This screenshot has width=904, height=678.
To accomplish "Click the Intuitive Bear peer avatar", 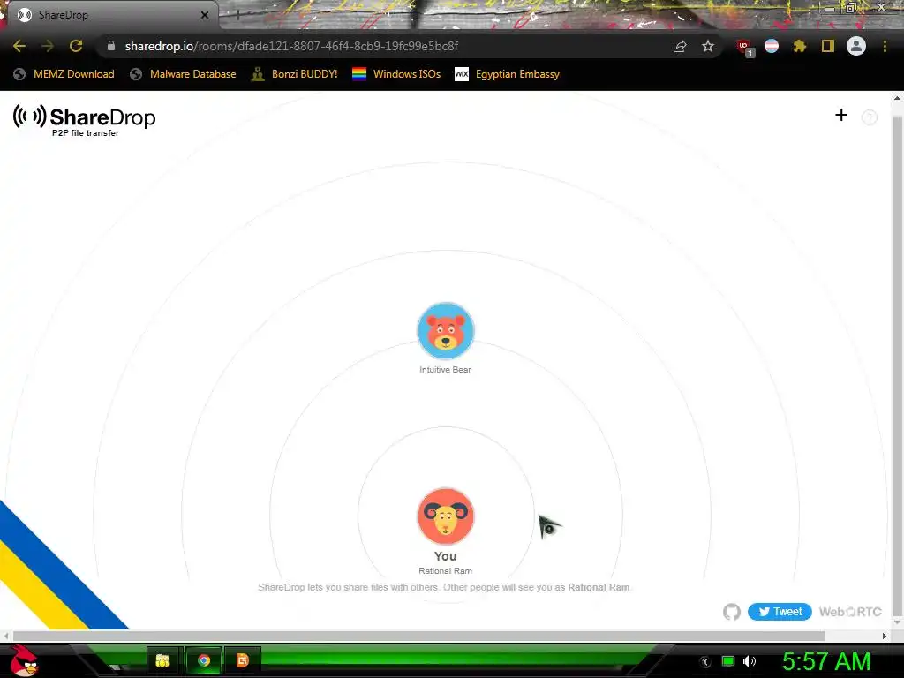I will pos(445,331).
